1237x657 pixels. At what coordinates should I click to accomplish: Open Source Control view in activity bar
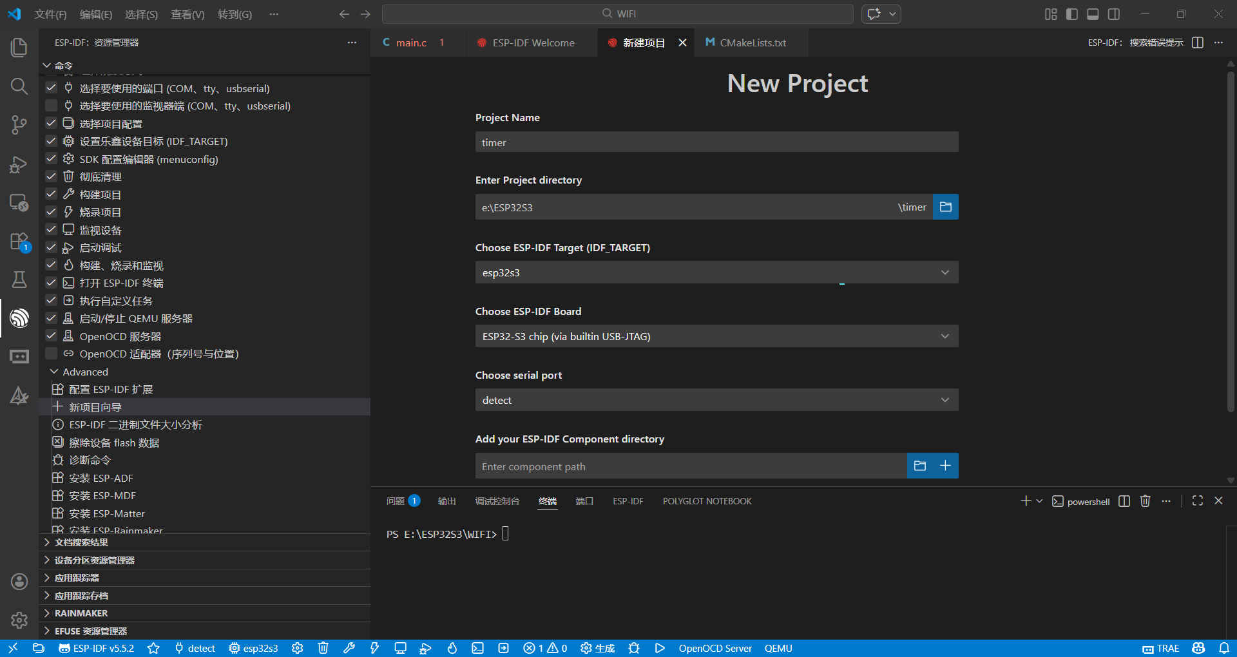pos(19,124)
